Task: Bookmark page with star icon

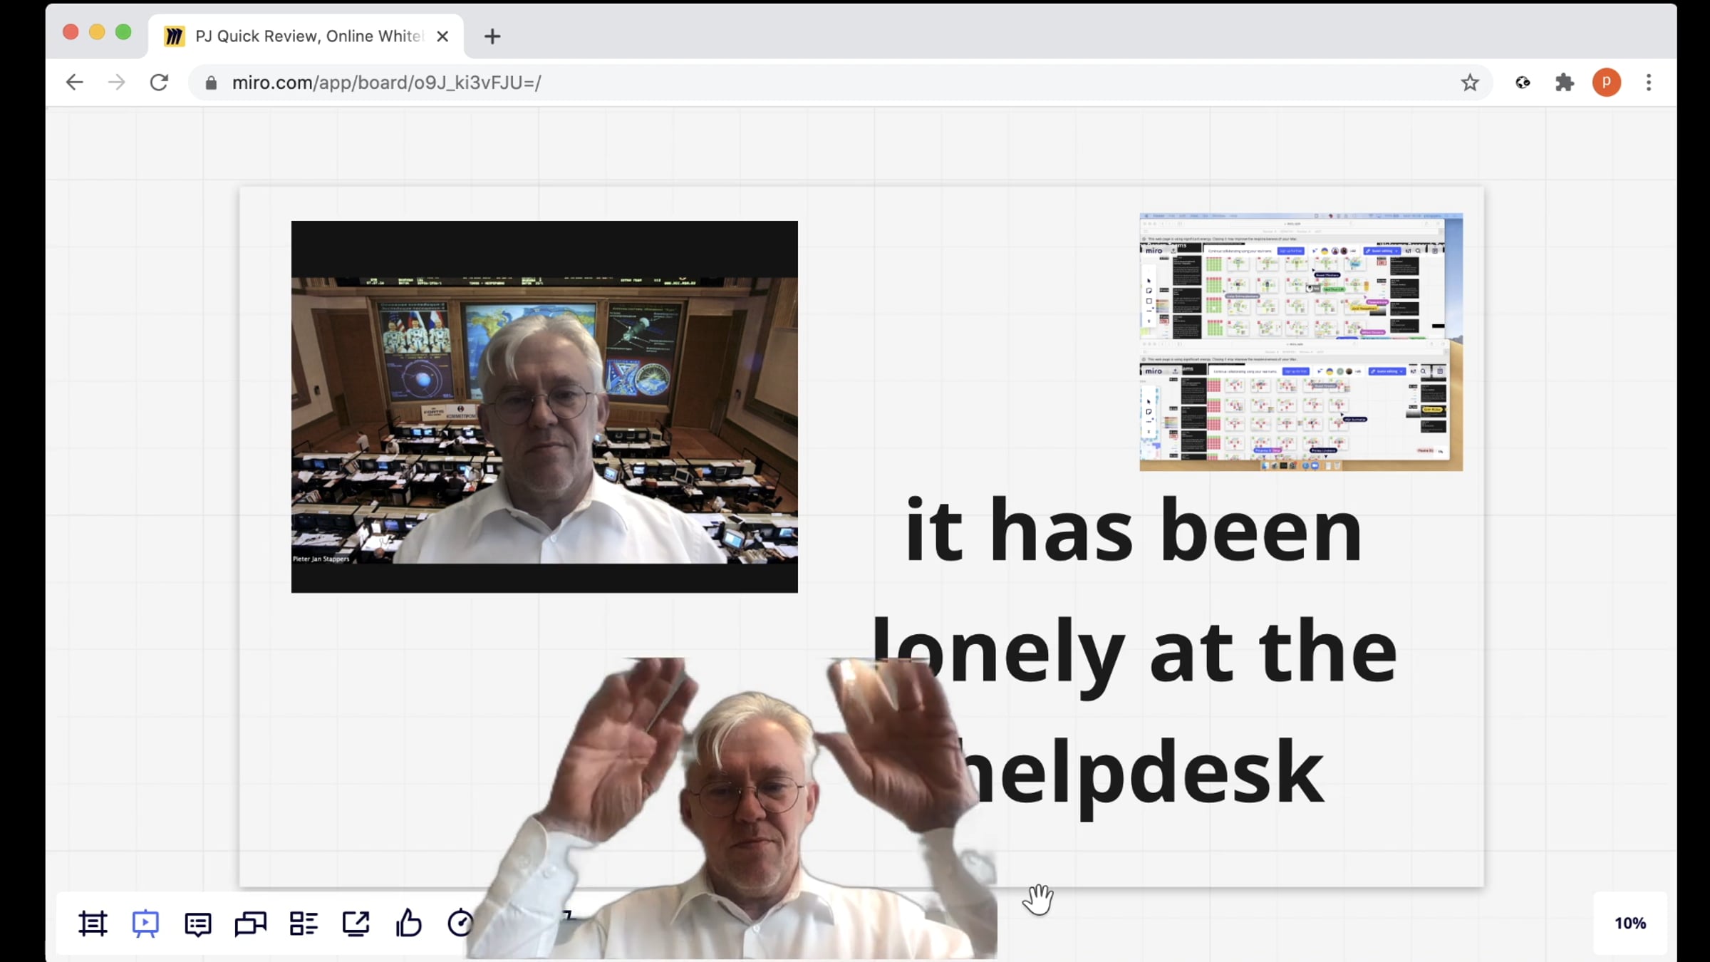Action: coord(1470,83)
